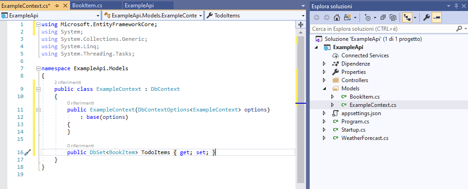Expand the BookItem.cs node arrow

tap(333, 97)
